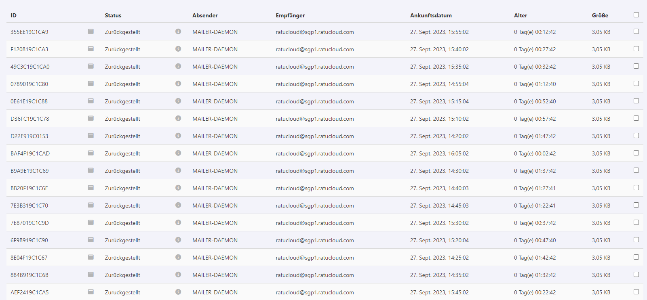View message BB20F19C1C6E via its envelope icon
Screen dimensions: 647x300
tap(91, 188)
